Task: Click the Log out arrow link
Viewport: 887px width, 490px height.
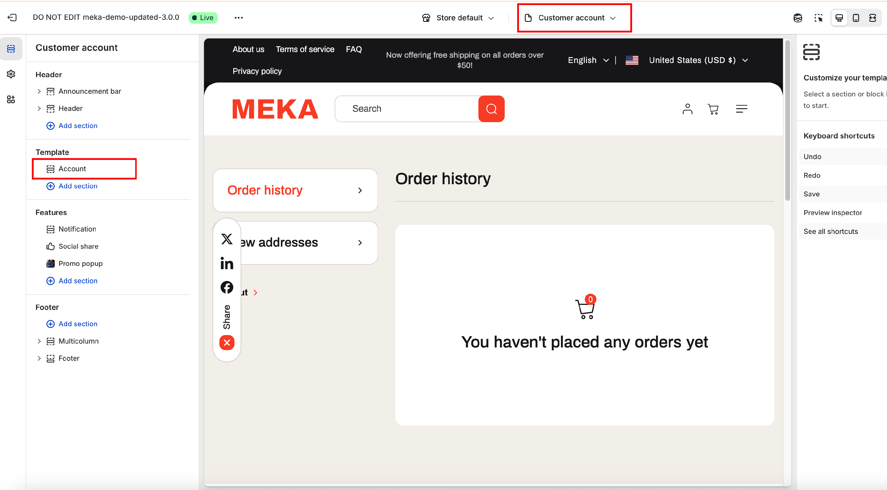Action: 255,293
